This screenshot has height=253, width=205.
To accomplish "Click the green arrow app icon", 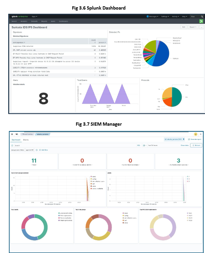I will (x=201, y=21).
